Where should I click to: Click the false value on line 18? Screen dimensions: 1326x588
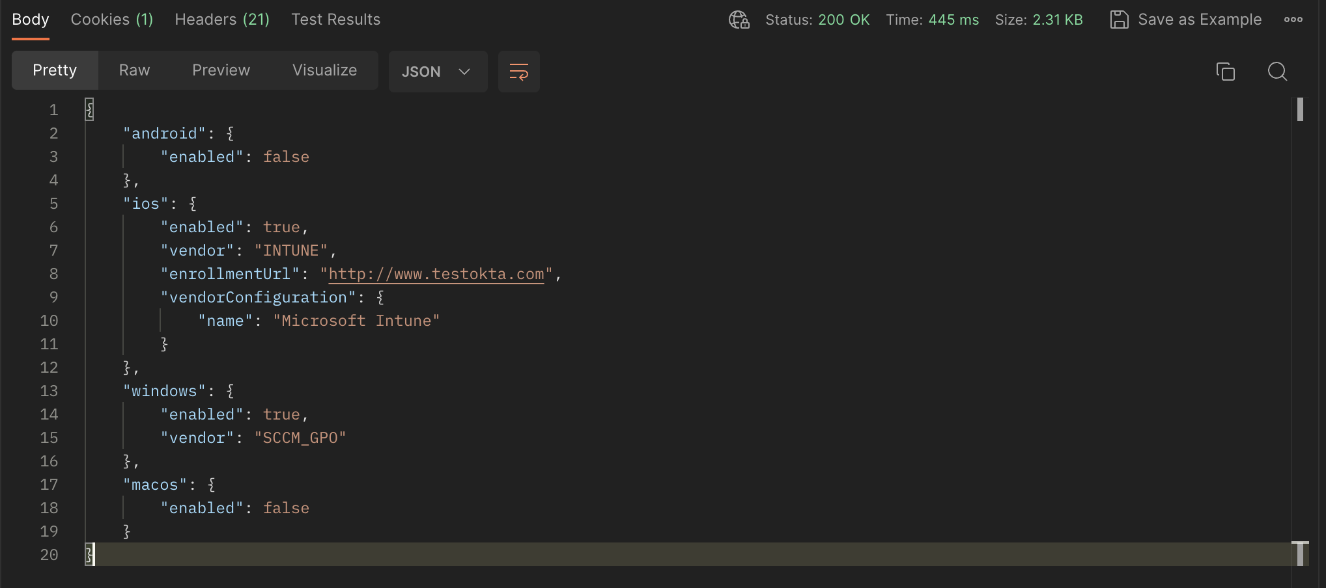tap(286, 508)
